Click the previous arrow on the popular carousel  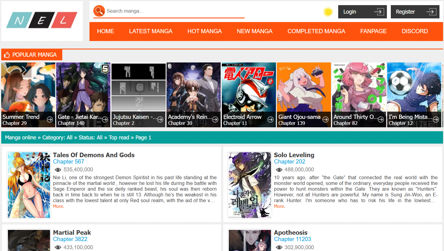[x=9, y=70]
